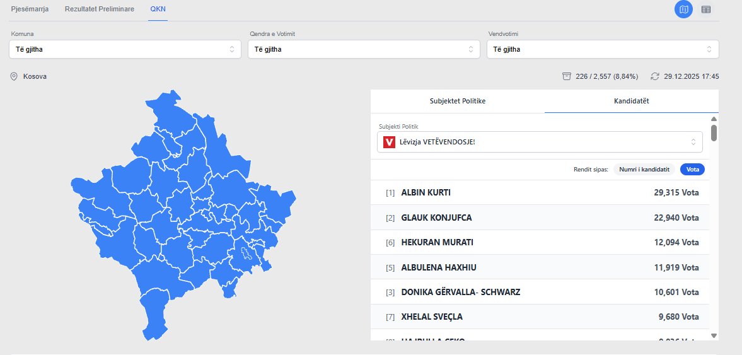
Task: Click scrollbar up arrow in candidates panel
Action: pyautogui.click(x=714, y=119)
